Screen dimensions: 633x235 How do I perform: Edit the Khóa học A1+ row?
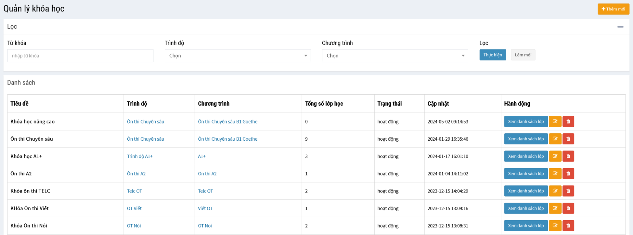point(555,156)
